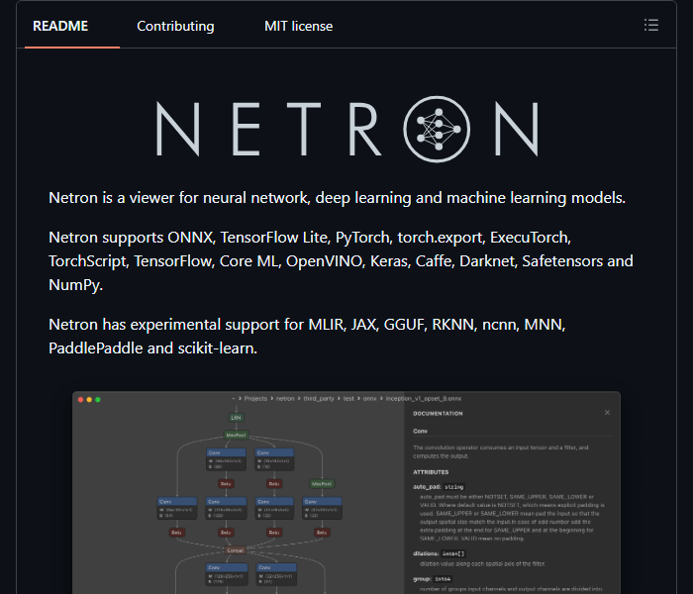Click the green maximize dot in screenshot window
Screen dimensions: 693x594
[98, 400]
